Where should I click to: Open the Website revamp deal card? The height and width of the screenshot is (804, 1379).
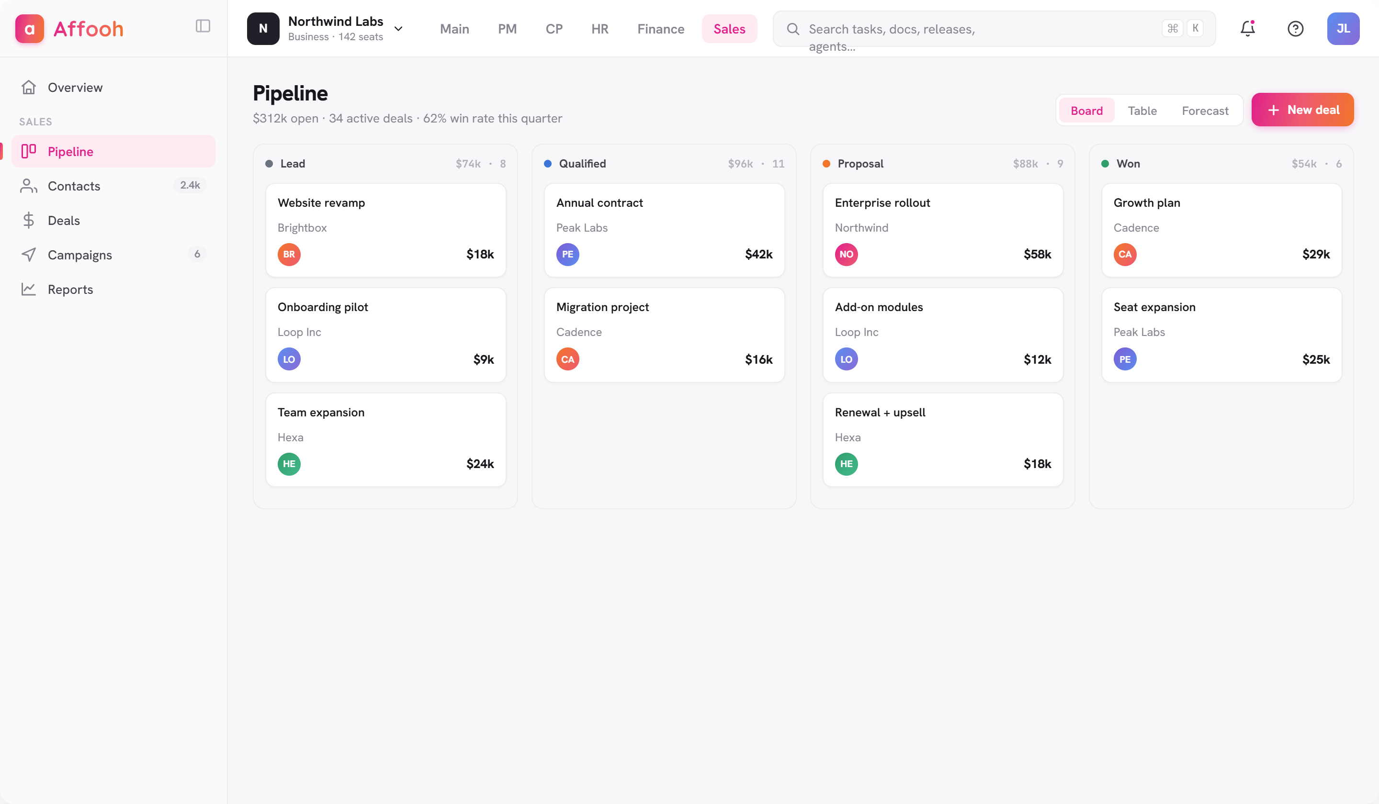click(385, 230)
